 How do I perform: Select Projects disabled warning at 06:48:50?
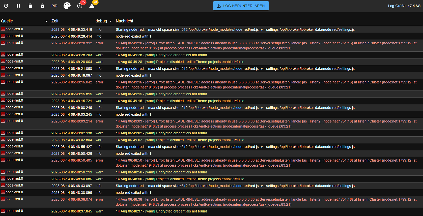pyautogui.click(x=180, y=179)
